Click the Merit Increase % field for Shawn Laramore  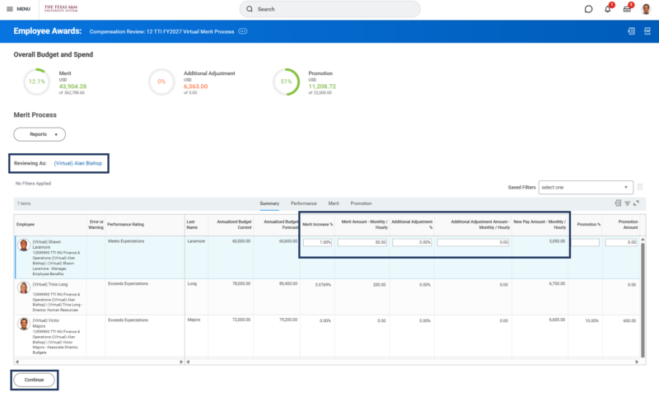317,242
